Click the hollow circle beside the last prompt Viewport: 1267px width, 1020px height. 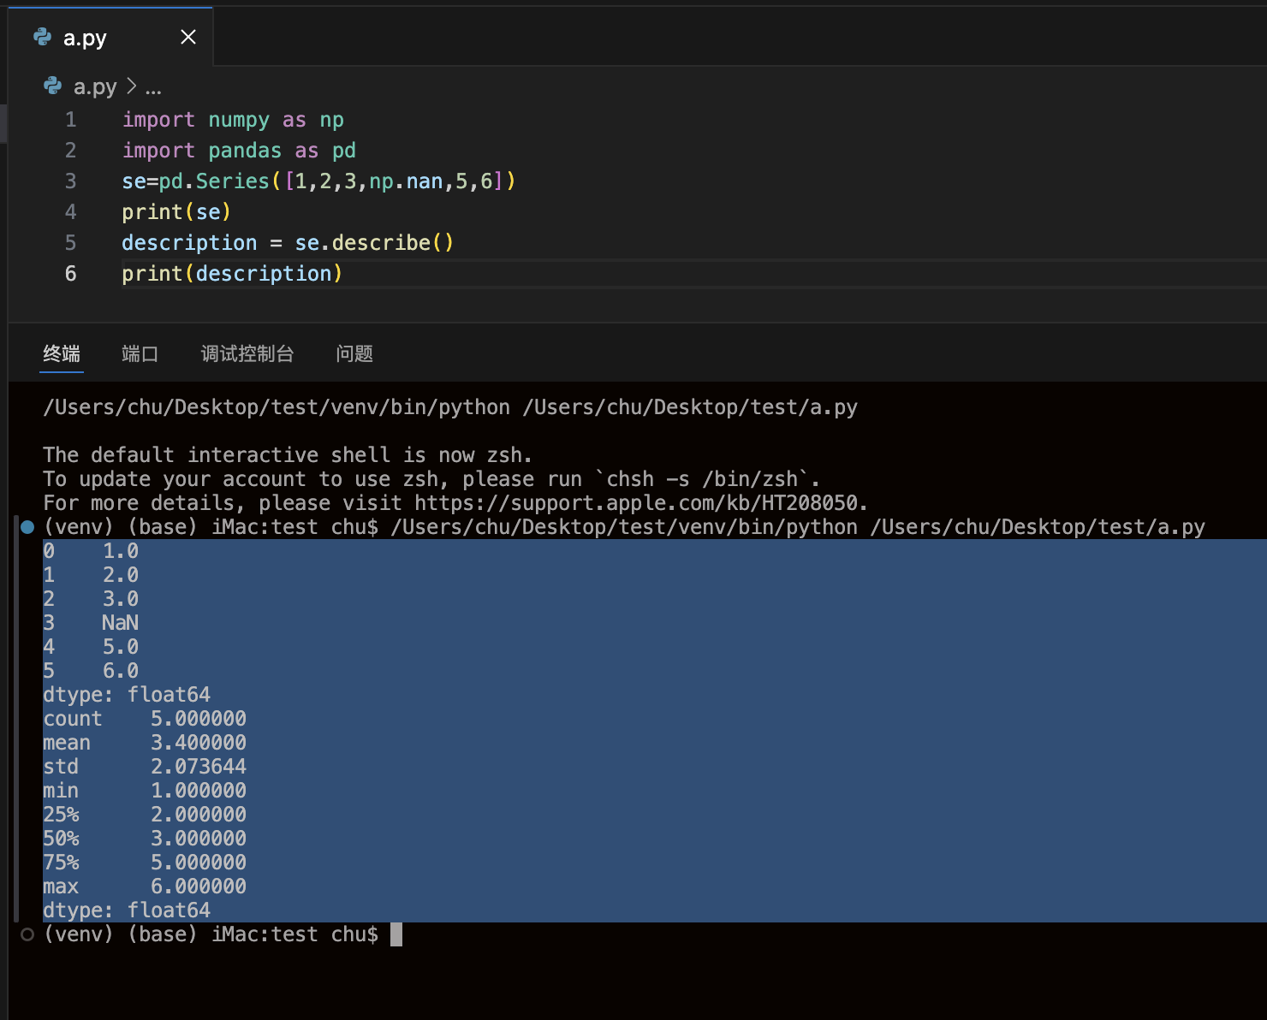[27, 934]
